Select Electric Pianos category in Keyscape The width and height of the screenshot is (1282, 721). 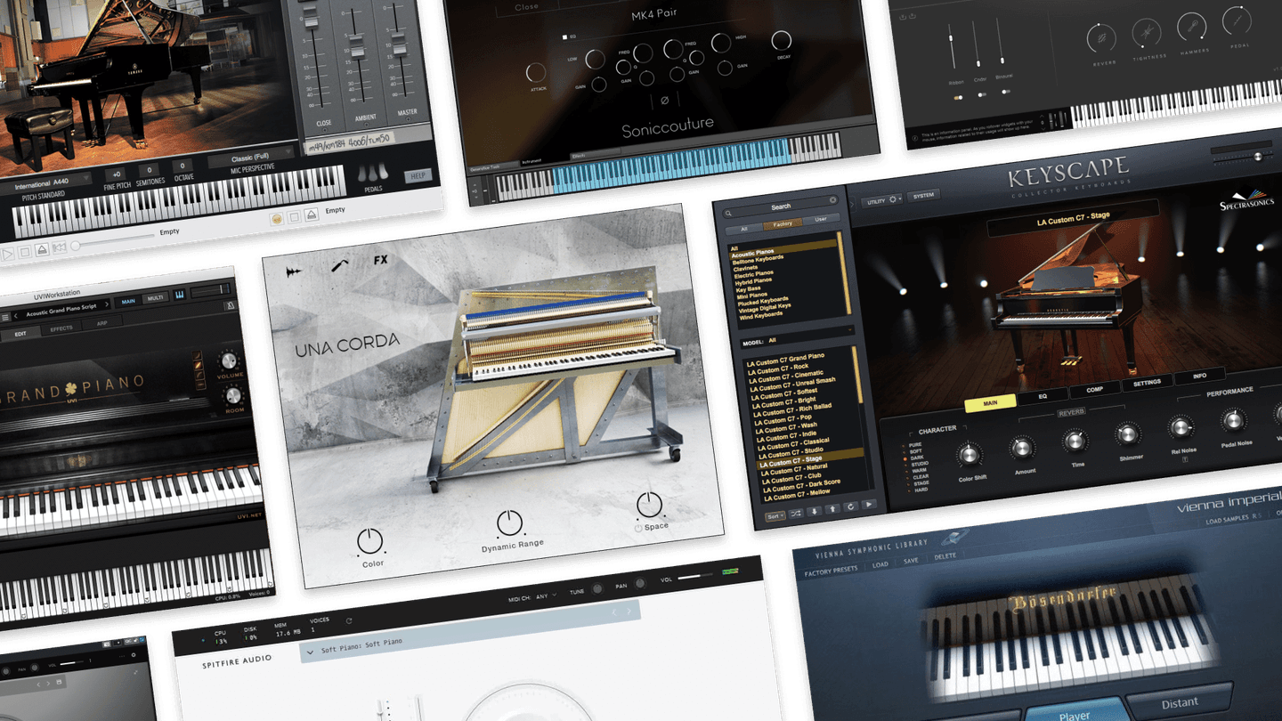tap(754, 274)
